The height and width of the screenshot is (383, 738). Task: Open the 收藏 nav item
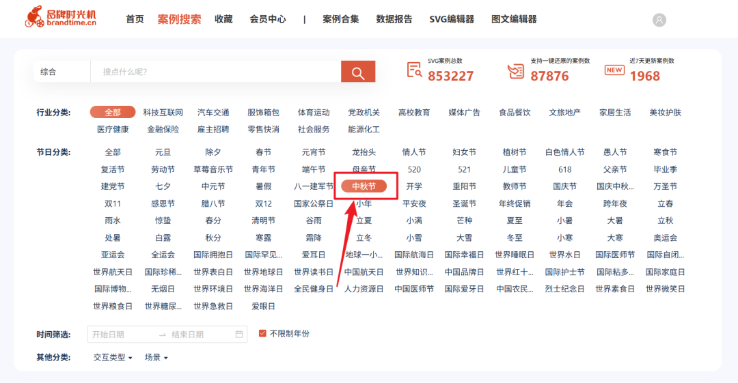point(223,19)
